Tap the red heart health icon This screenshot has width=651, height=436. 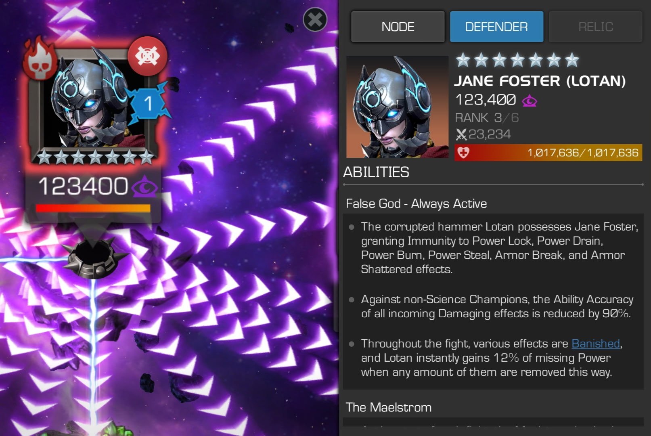click(x=463, y=153)
